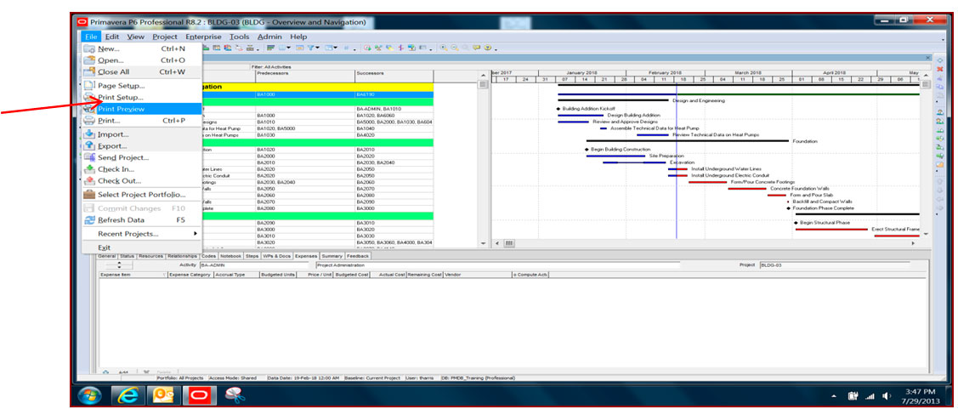
Task: Click the Assign Predecessors icon
Action: (x=939, y=148)
